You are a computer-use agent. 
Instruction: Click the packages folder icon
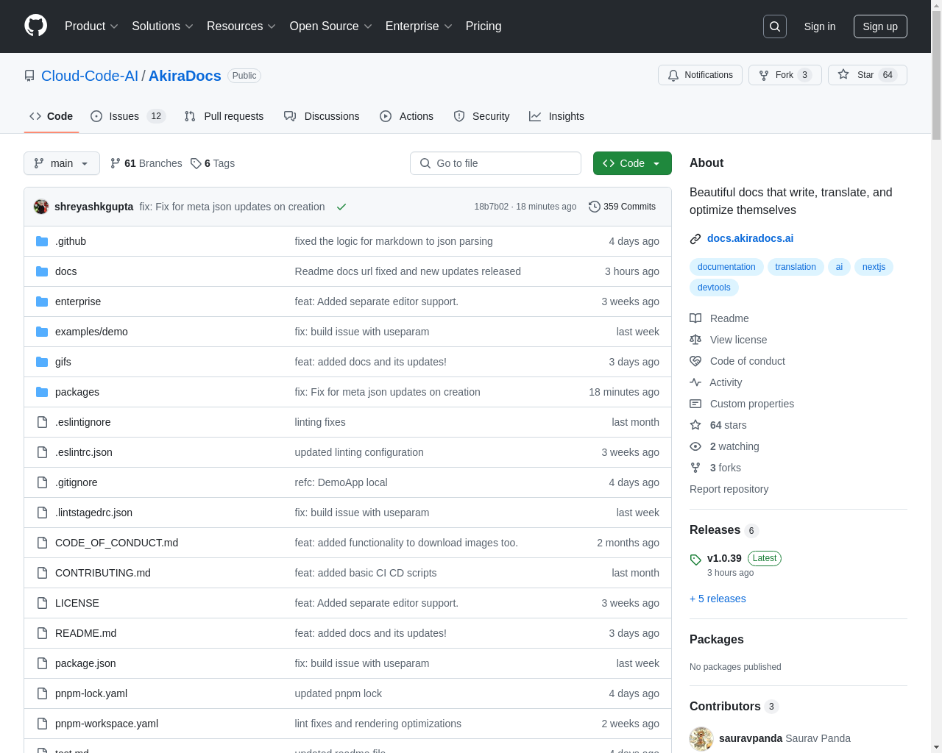point(42,392)
